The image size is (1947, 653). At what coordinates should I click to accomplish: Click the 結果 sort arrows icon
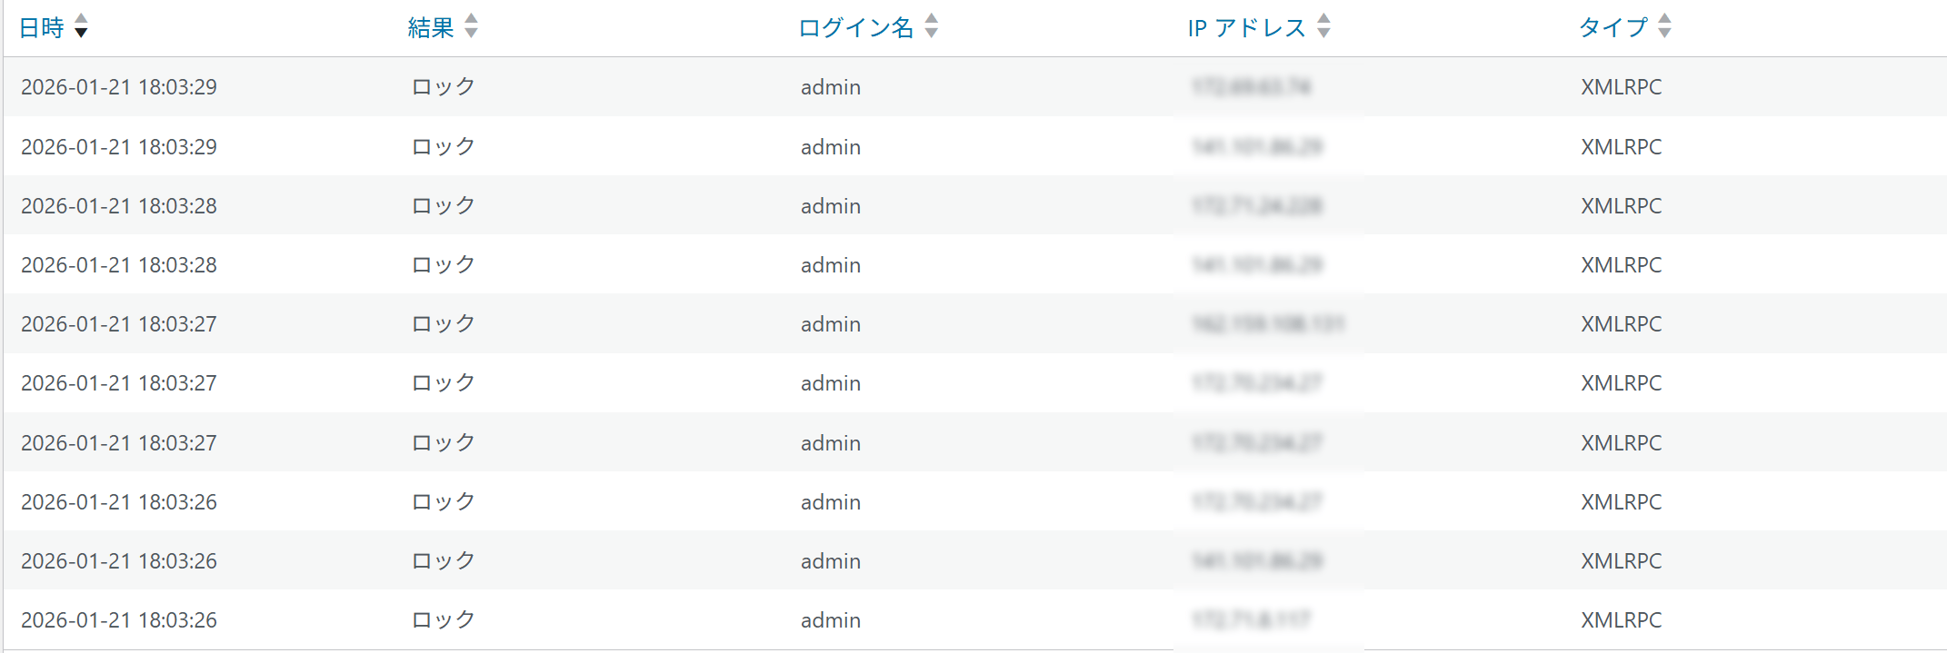471,26
